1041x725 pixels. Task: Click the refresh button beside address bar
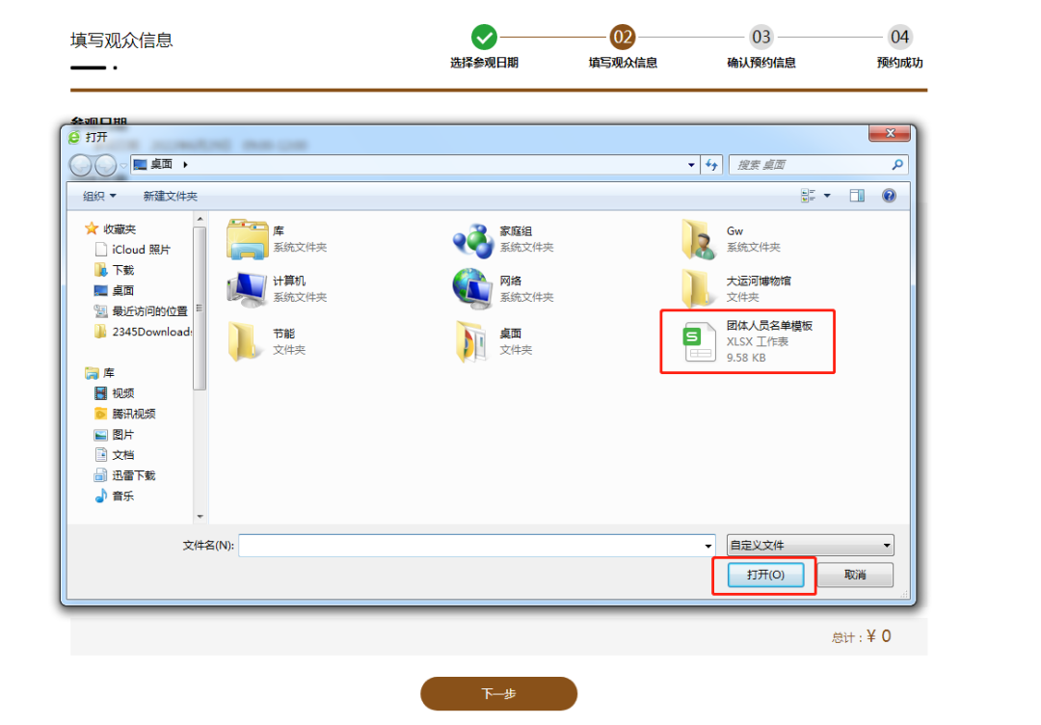[711, 165]
